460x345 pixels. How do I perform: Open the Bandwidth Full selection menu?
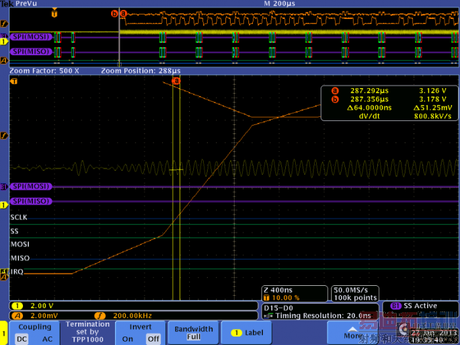click(x=193, y=333)
